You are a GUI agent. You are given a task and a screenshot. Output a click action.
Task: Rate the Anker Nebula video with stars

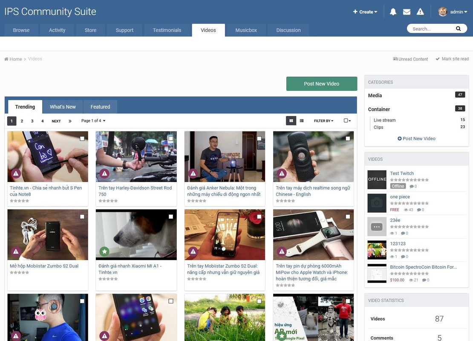[197, 201]
